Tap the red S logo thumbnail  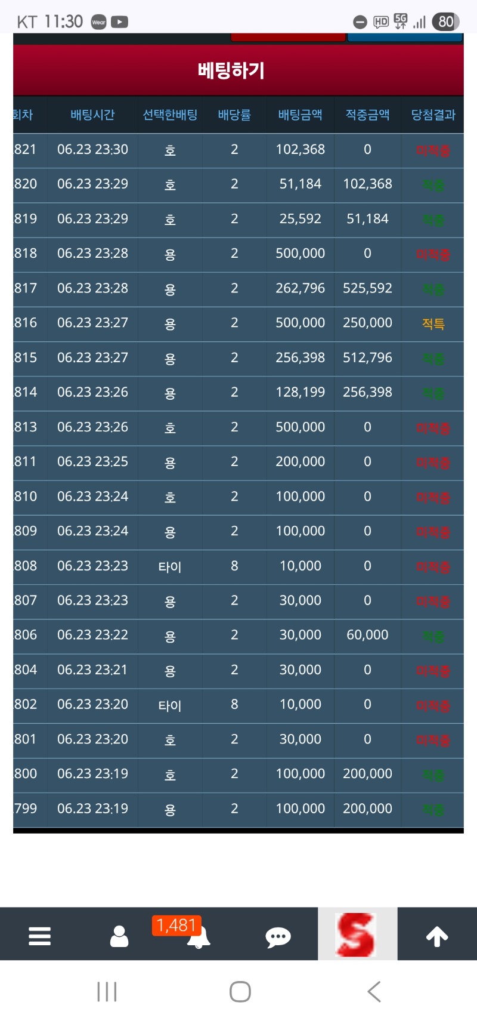(357, 934)
